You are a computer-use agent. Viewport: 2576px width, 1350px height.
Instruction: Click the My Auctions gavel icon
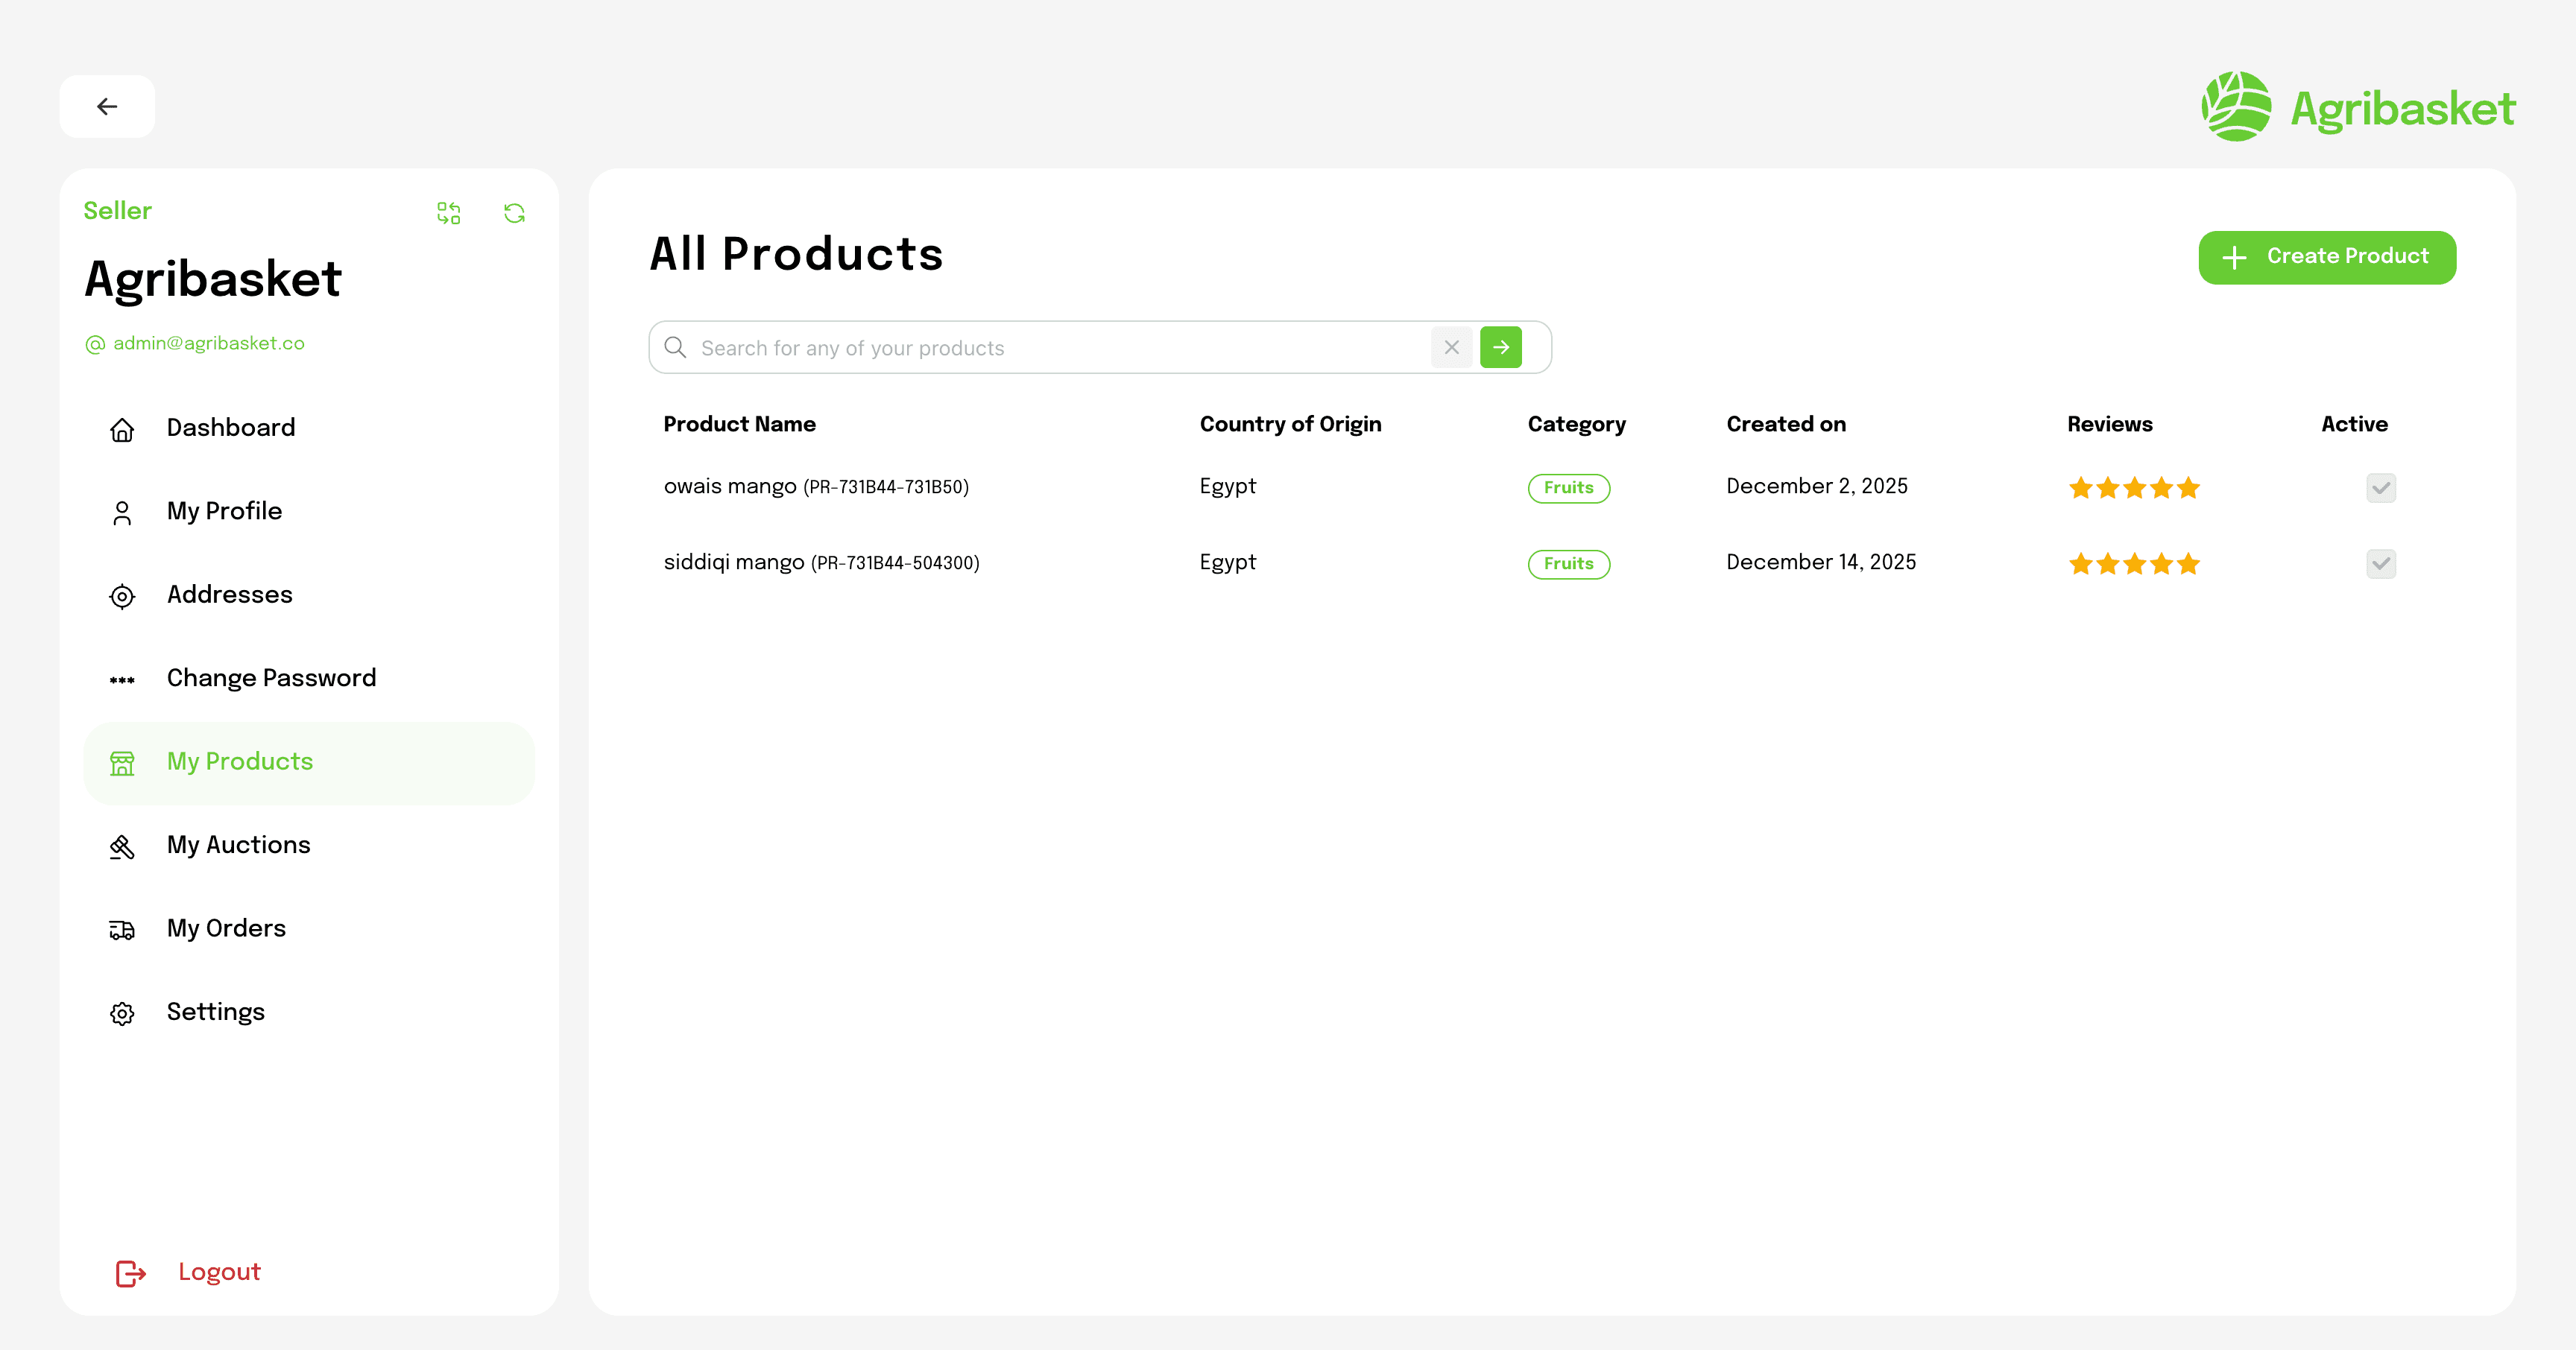(x=122, y=847)
